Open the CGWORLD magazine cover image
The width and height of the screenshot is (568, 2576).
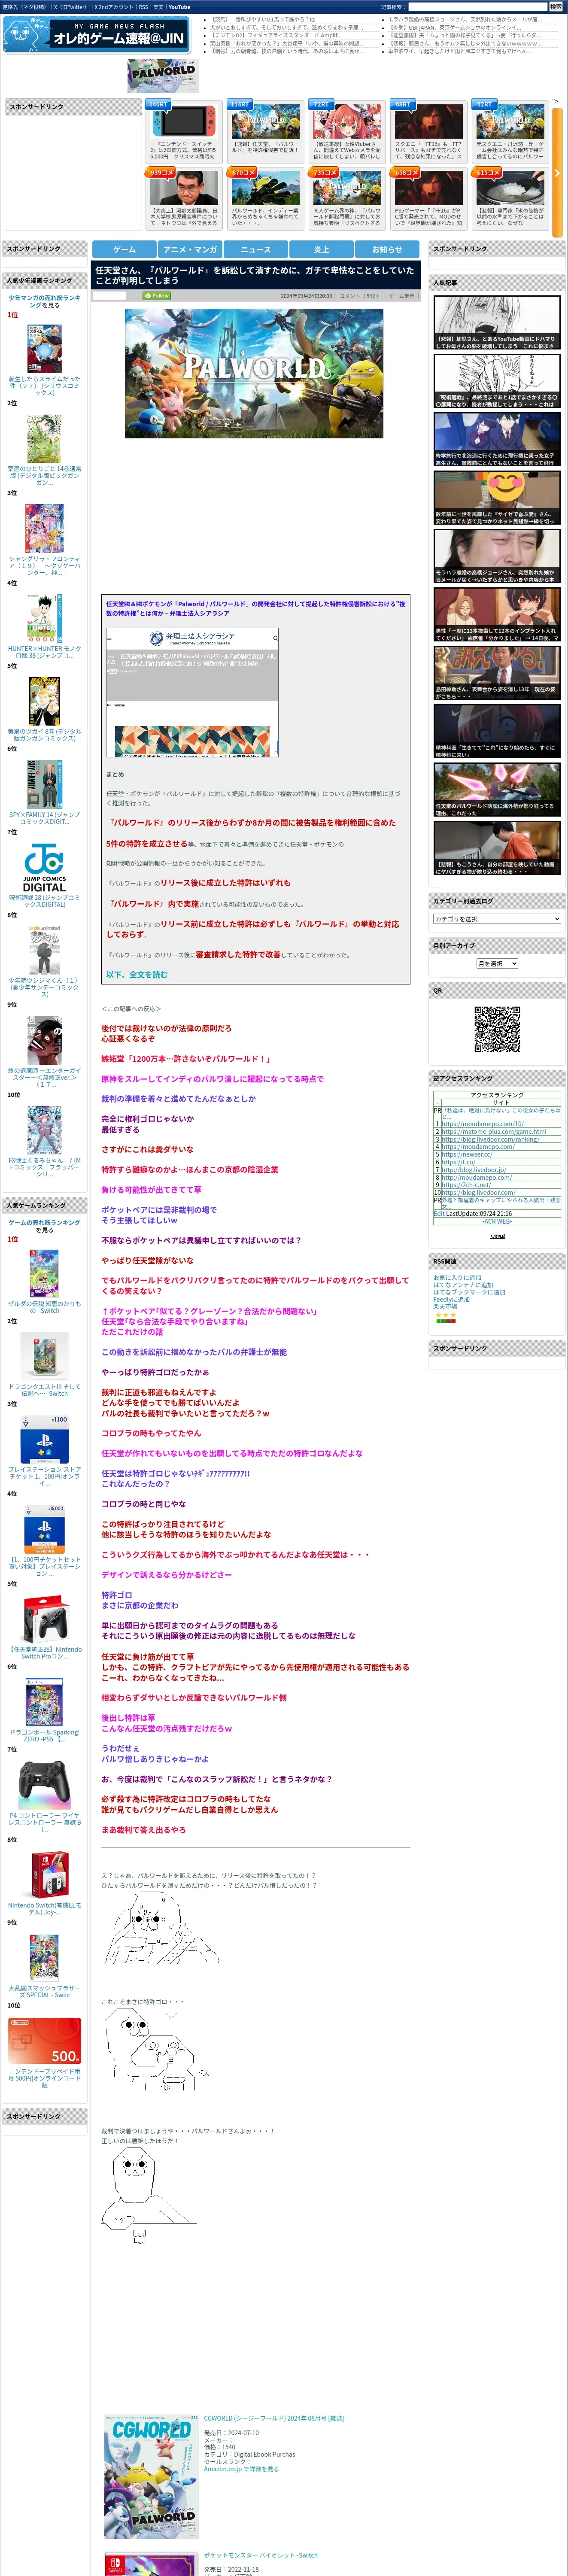pos(151,2477)
